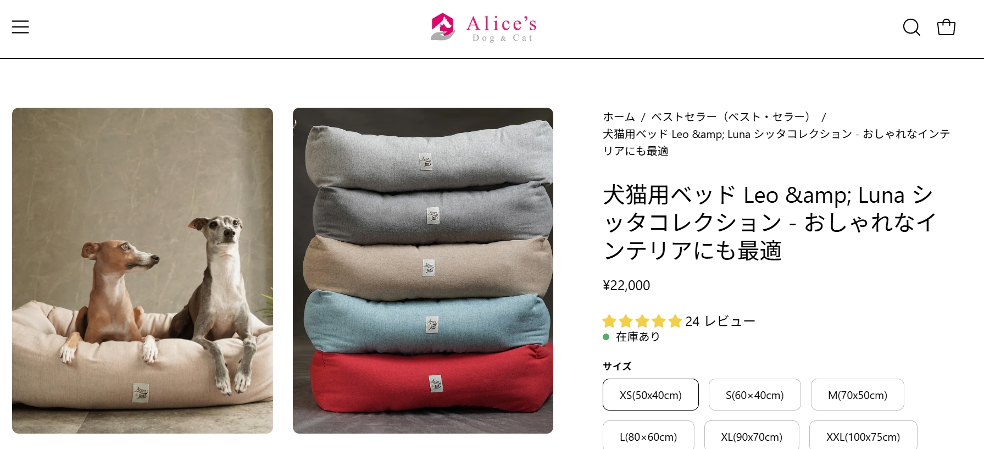
Task: Click the product title heading
Action: tap(769, 223)
